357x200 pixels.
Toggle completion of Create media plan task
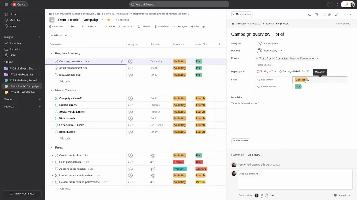pyautogui.click(x=57, y=156)
